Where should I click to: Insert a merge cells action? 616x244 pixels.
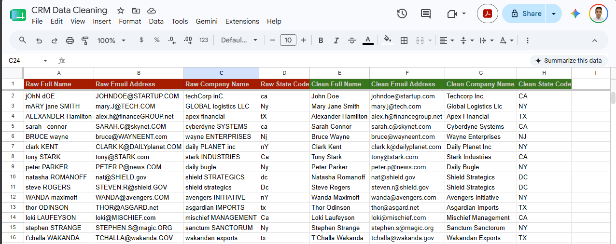pos(420,40)
